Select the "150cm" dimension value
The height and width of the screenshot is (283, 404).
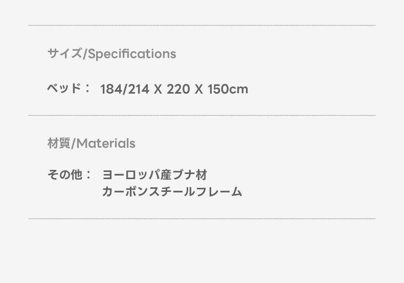tap(228, 89)
